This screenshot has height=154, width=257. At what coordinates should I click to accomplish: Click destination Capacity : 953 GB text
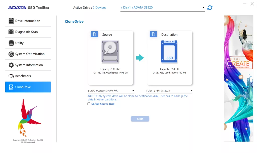coord(169,69)
